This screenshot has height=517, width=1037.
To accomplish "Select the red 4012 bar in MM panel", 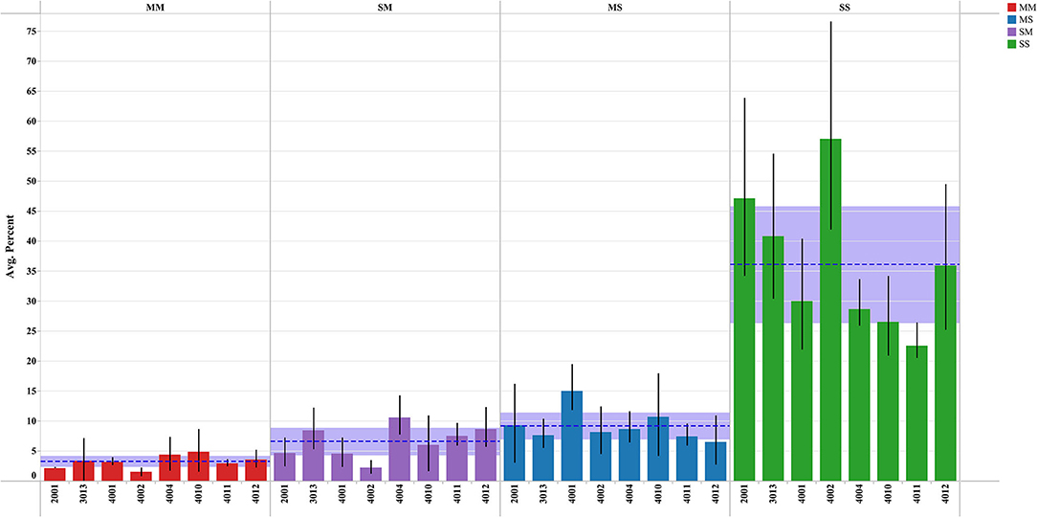I will pyautogui.click(x=256, y=470).
